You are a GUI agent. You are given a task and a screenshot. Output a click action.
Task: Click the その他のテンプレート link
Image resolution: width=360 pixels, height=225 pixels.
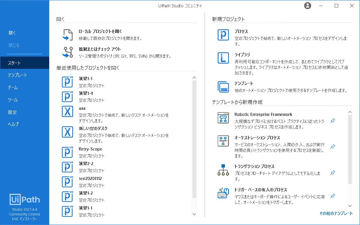(x=336, y=213)
